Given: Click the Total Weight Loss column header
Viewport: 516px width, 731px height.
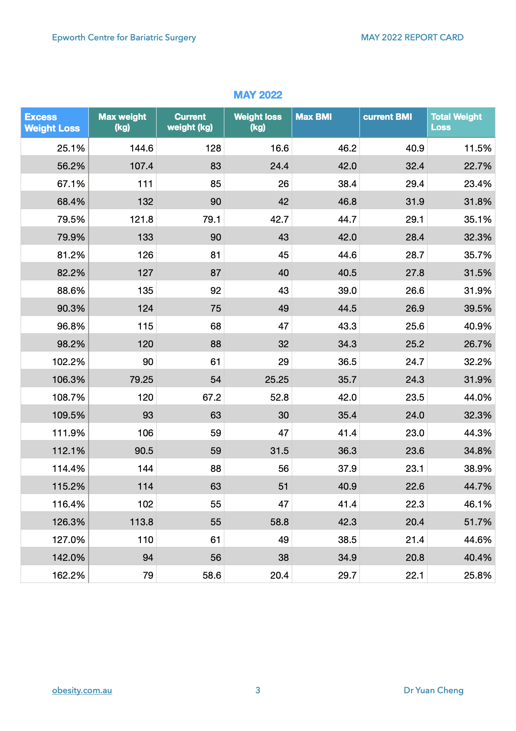Looking at the screenshot, I should click(456, 122).
